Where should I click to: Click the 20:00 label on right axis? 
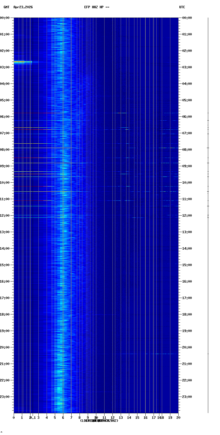tap(187, 347)
